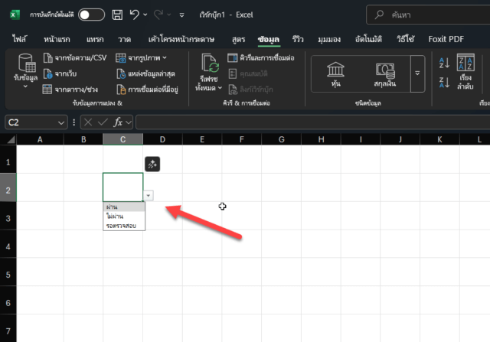Expand the Insert Function bar dropdown arrow
Screen dimensions: 490x342
pyautogui.click(x=129, y=122)
